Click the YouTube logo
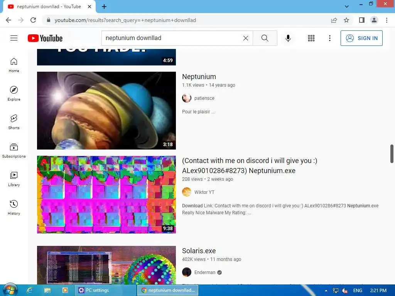This screenshot has width=395, height=296. (x=45, y=38)
